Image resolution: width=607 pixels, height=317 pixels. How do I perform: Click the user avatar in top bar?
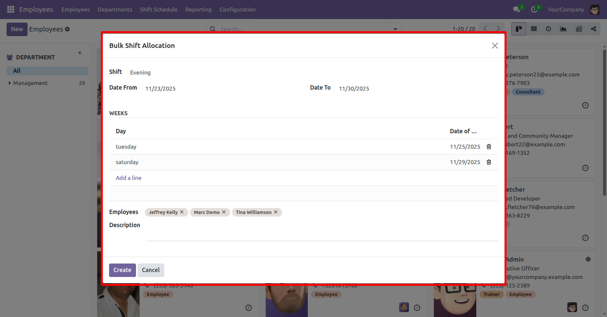[x=595, y=10]
